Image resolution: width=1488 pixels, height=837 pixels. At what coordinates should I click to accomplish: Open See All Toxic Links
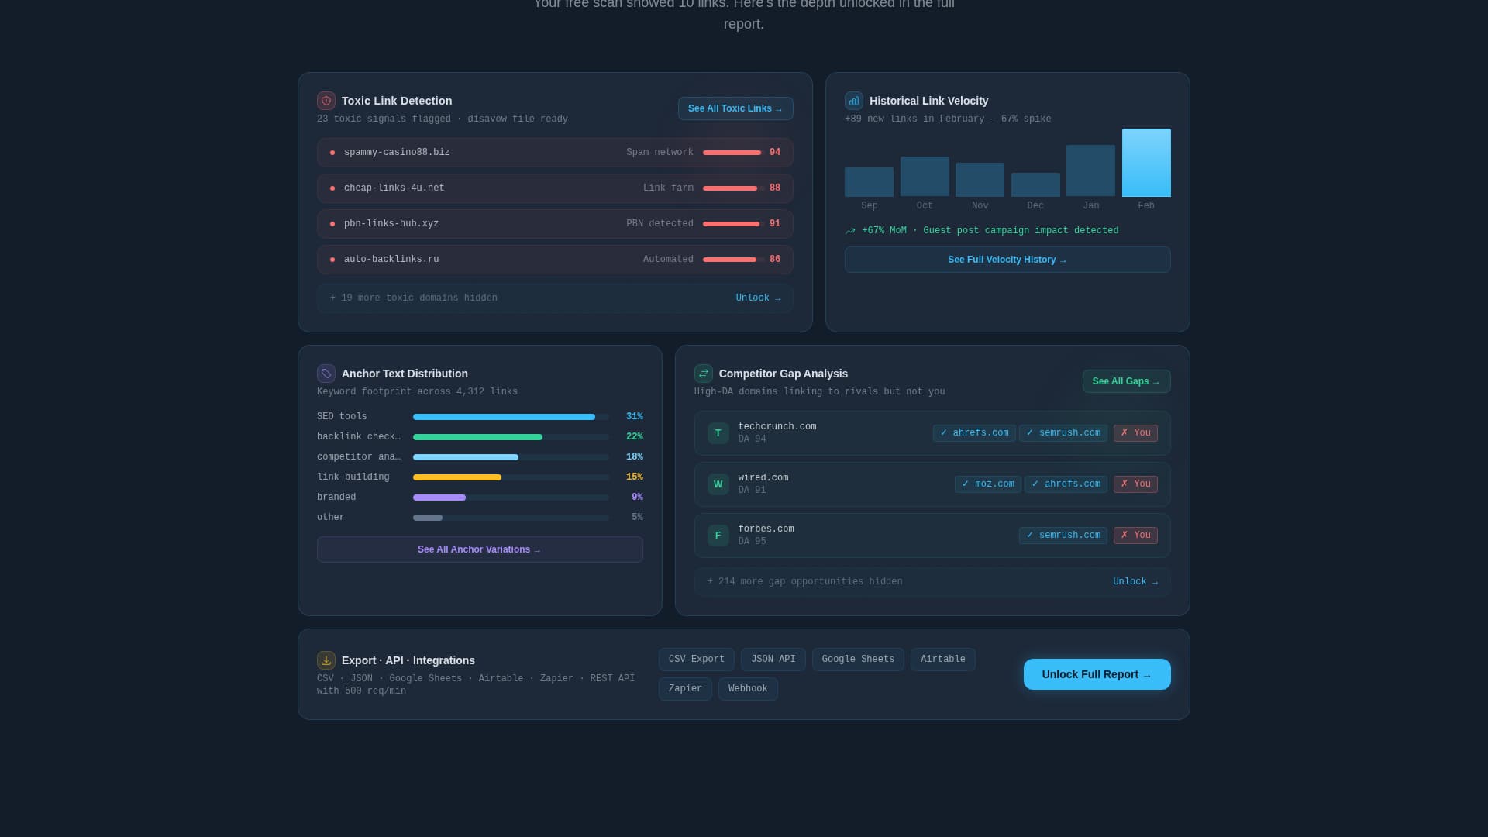(x=735, y=108)
